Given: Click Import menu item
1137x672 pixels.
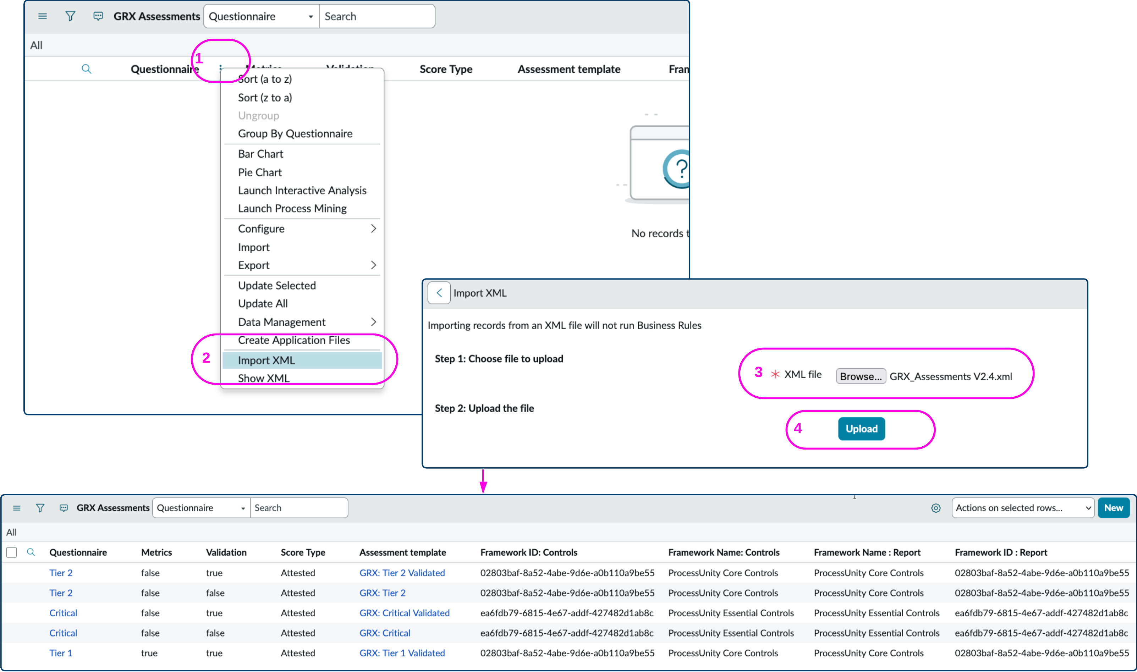Looking at the screenshot, I should 254,247.
